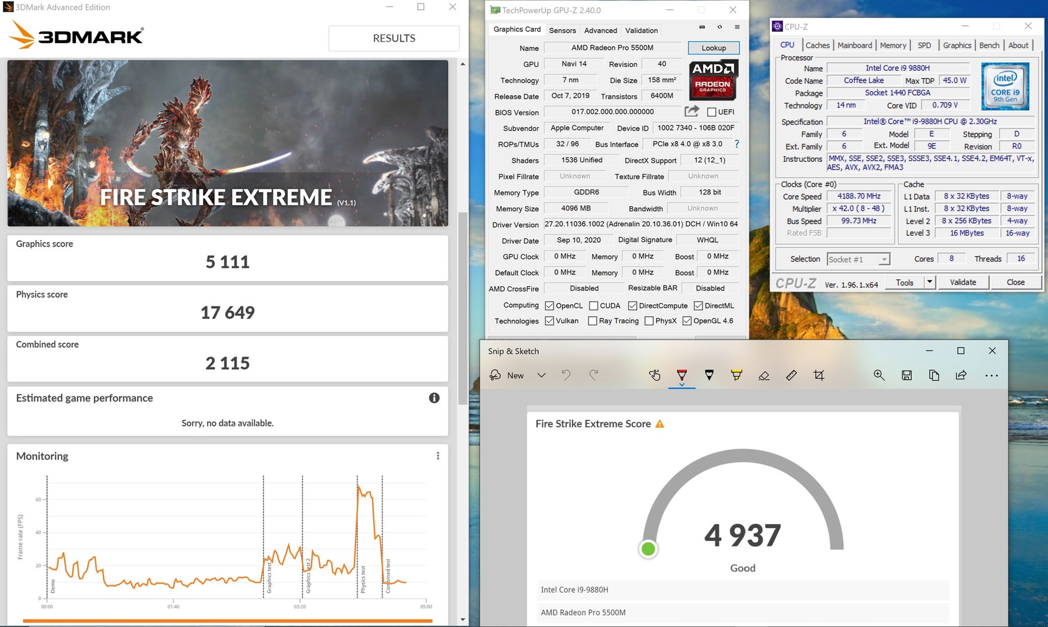Click warning icon beside Fire Strike Extreme Score
Screen dimensions: 1048x627
pyautogui.click(x=660, y=424)
